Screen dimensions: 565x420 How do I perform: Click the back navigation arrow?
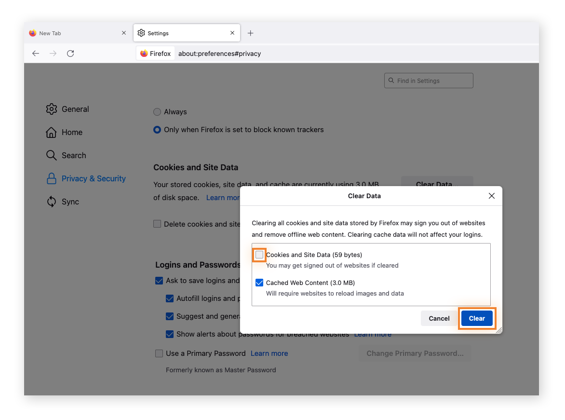[x=35, y=54]
